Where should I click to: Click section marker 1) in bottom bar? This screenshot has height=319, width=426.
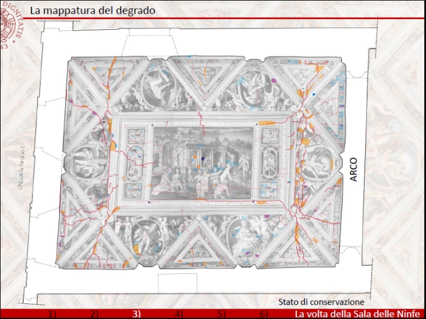coord(52,314)
